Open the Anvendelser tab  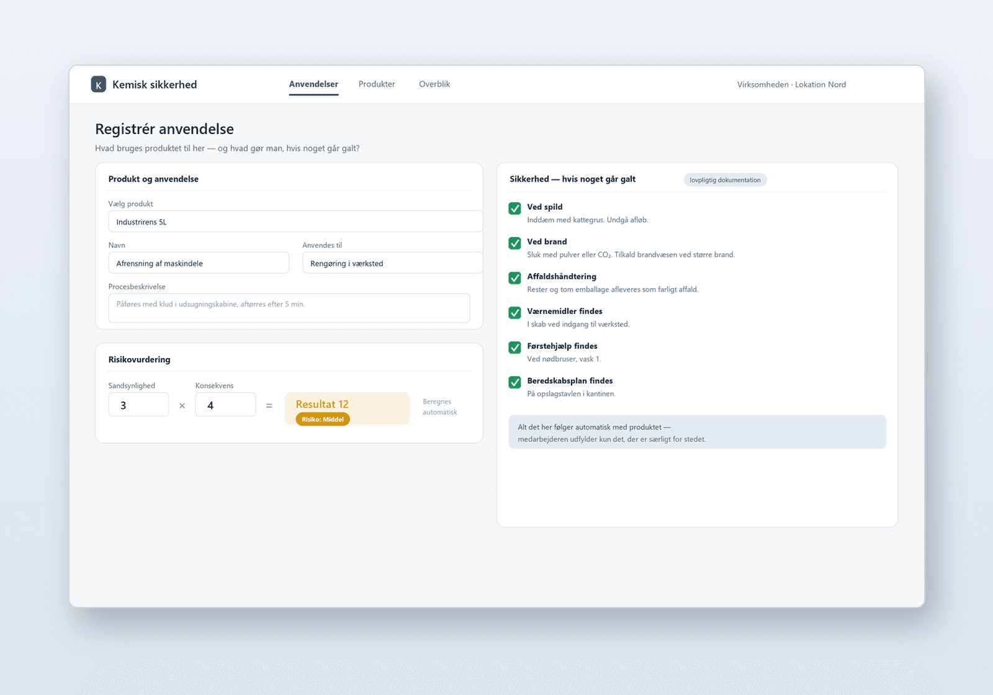[313, 84]
